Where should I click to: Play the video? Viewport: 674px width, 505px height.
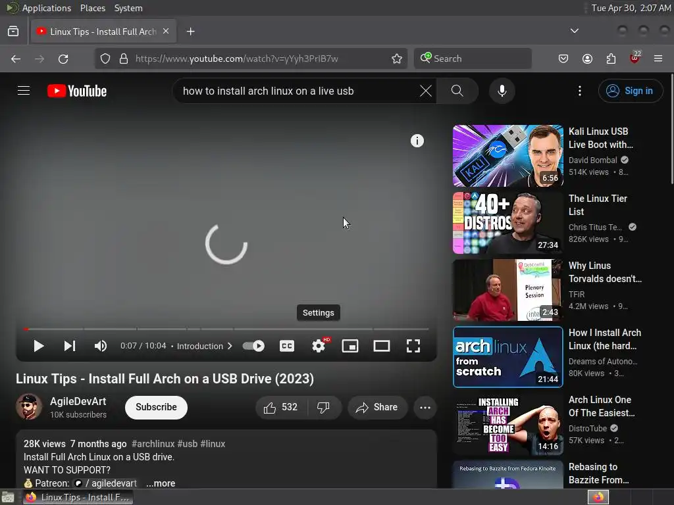(38, 346)
